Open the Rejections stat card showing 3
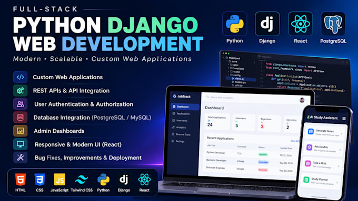This screenshot has height=201, width=358. (x=269, y=124)
